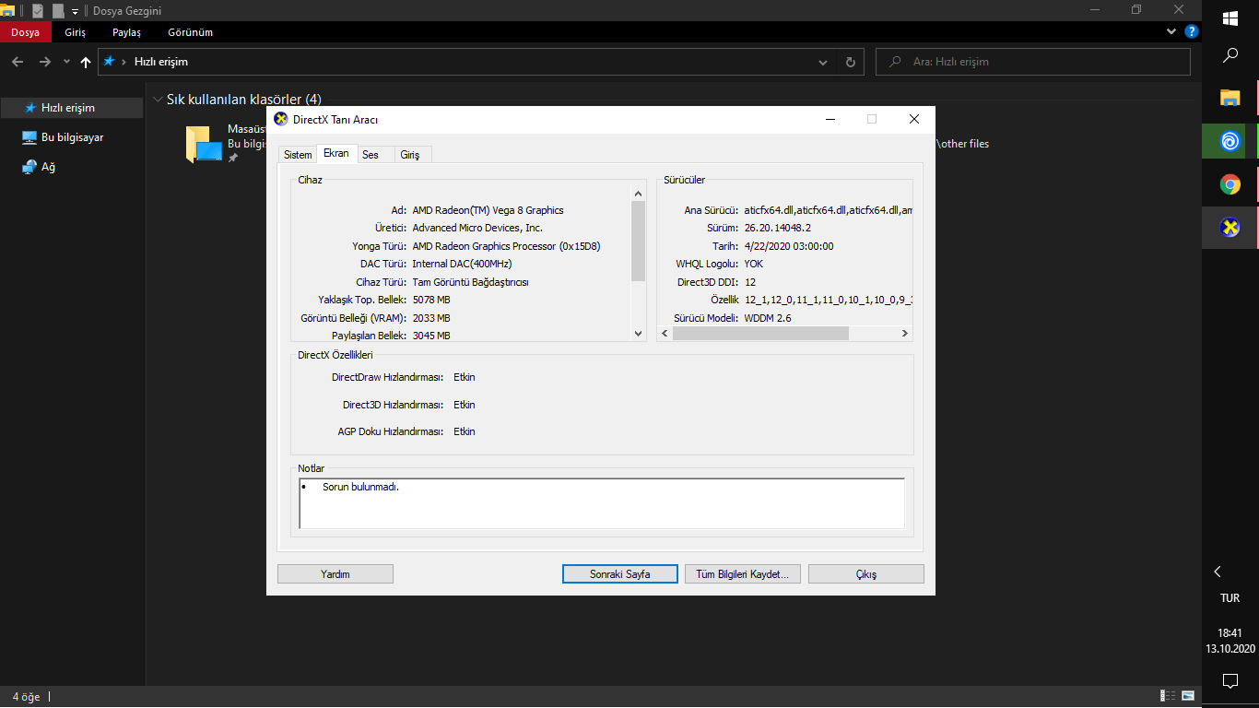Click the Internal DAC(400MHz) value
Screen dimensions: 1259x708
tap(462, 264)
